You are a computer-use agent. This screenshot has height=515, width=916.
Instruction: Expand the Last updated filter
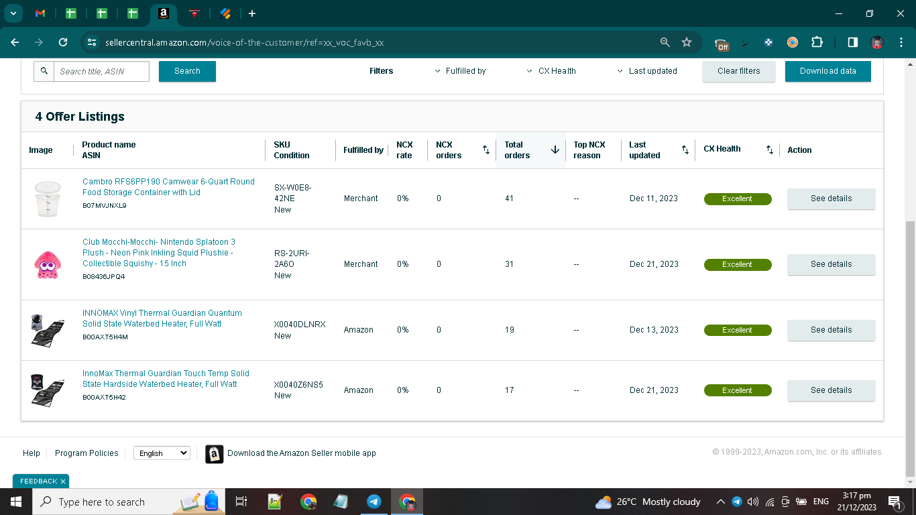[x=647, y=71]
